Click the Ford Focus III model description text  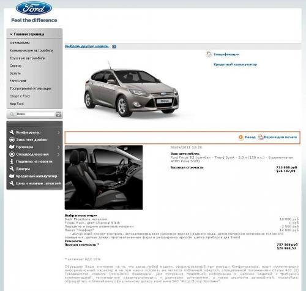231,159
